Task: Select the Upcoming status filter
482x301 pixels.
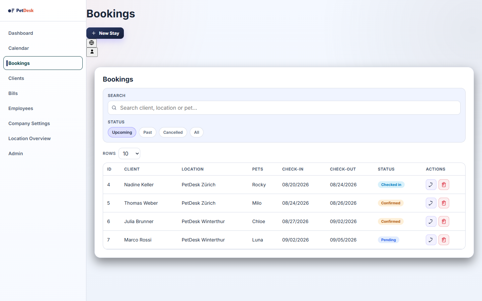Action: (x=122, y=132)
